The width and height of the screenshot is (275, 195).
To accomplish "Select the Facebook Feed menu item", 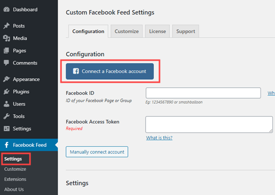I will tap(29, 145).
